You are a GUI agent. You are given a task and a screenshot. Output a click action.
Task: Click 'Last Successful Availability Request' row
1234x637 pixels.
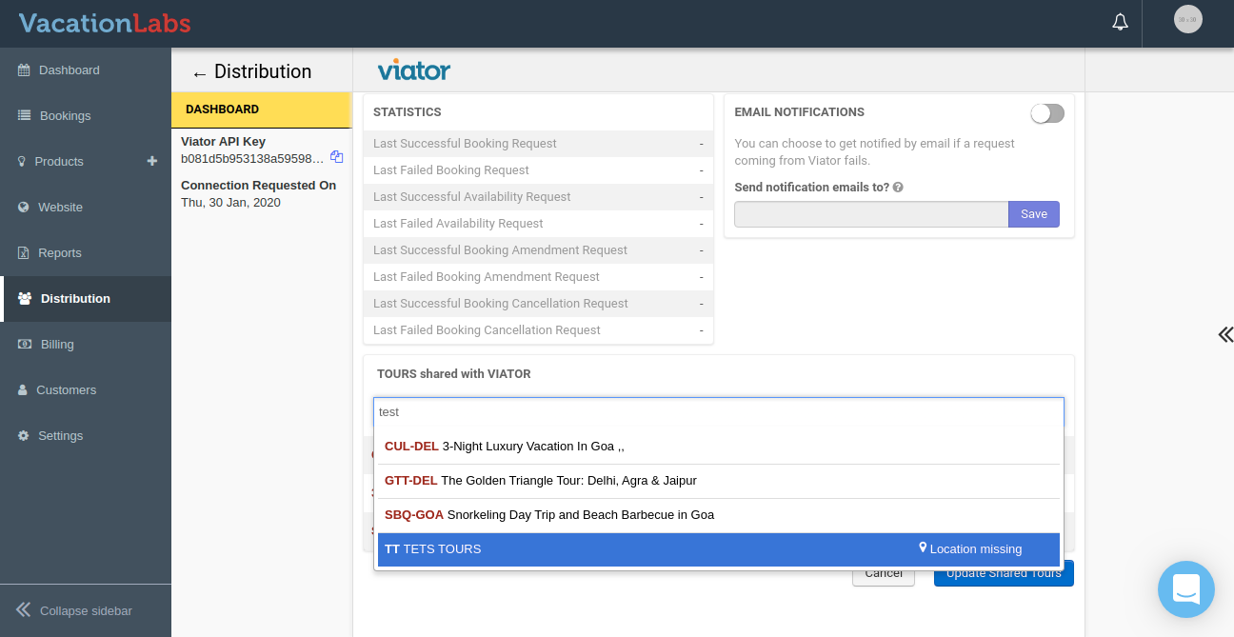tap(538, 196)
